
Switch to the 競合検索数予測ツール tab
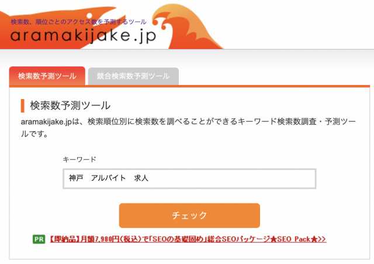(x=133, y=76)
